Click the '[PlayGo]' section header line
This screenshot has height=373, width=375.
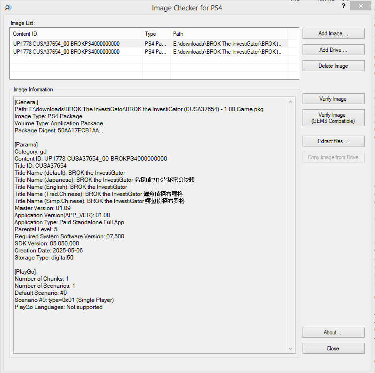(25, 272)
